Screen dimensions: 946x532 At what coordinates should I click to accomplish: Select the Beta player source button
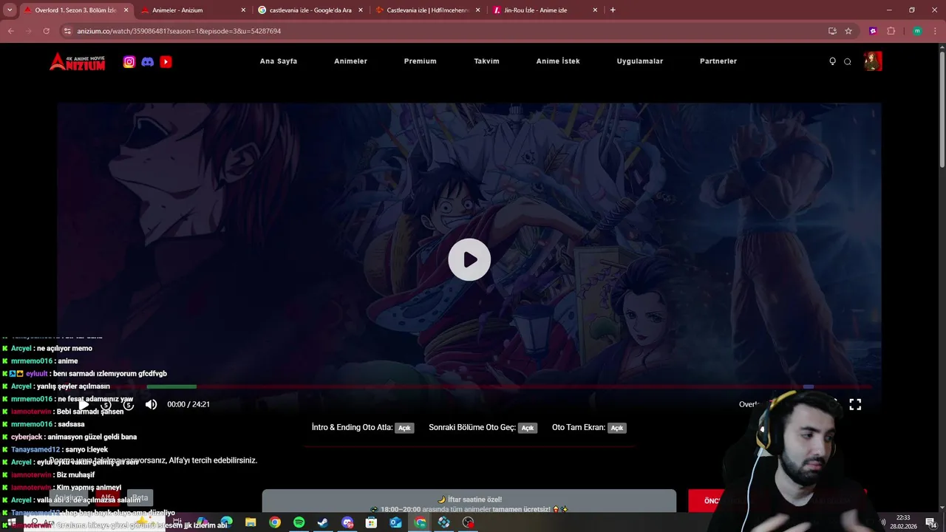(x=140, y=498)
